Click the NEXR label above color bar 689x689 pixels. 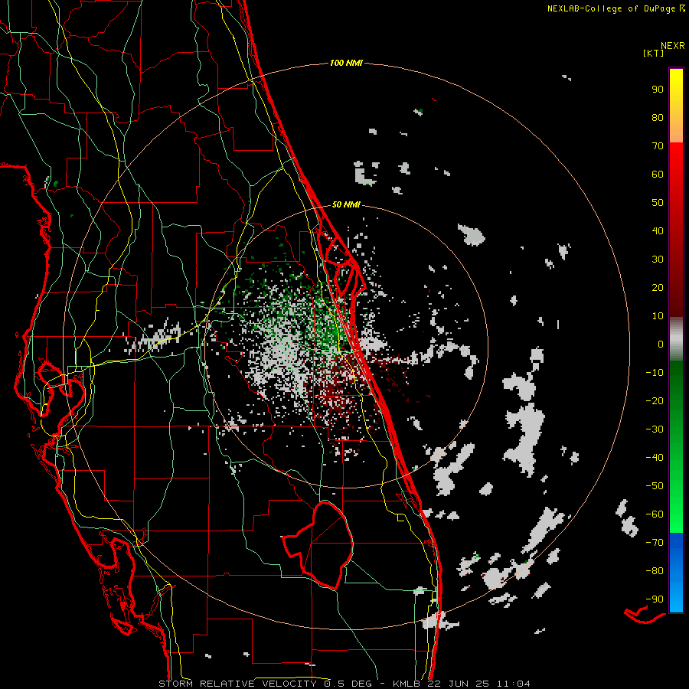click(673, 46)
